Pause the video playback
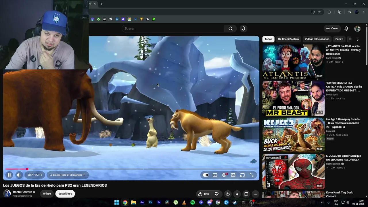Viewport: 368px width, 207px height. click(9, 175)
